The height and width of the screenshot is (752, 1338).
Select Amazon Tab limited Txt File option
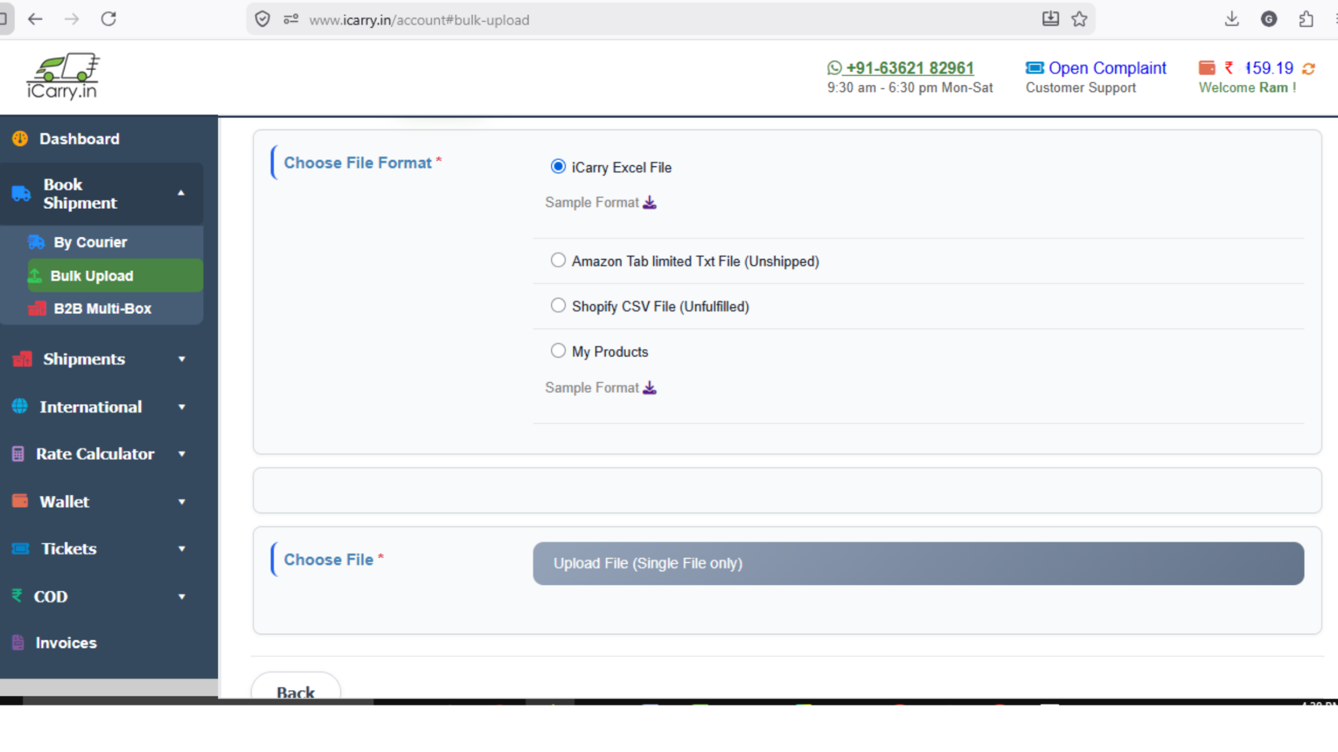(558, 260)
